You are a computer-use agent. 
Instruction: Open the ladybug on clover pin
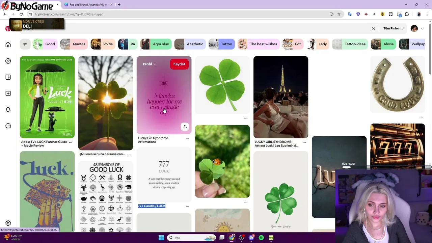tap(222, 161)
